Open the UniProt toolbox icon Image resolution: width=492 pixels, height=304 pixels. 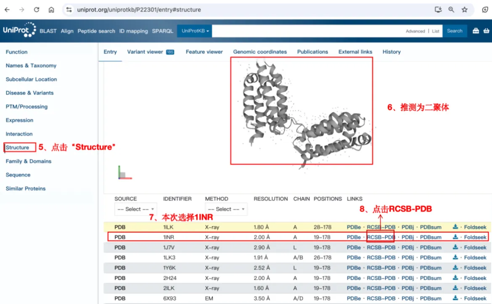[476, 31]
